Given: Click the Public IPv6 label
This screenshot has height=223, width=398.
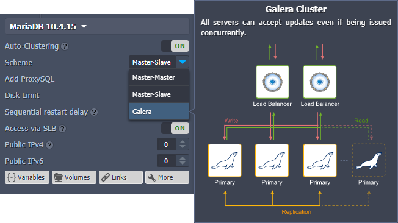Looking at the screenshot, I should (24, 161).
